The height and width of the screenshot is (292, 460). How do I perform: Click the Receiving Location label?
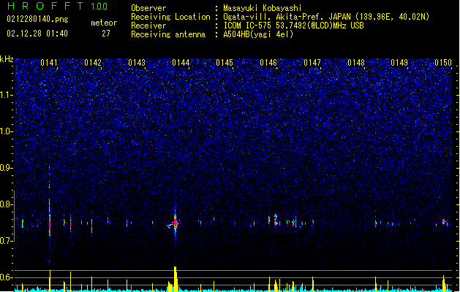tap(170, 17)
